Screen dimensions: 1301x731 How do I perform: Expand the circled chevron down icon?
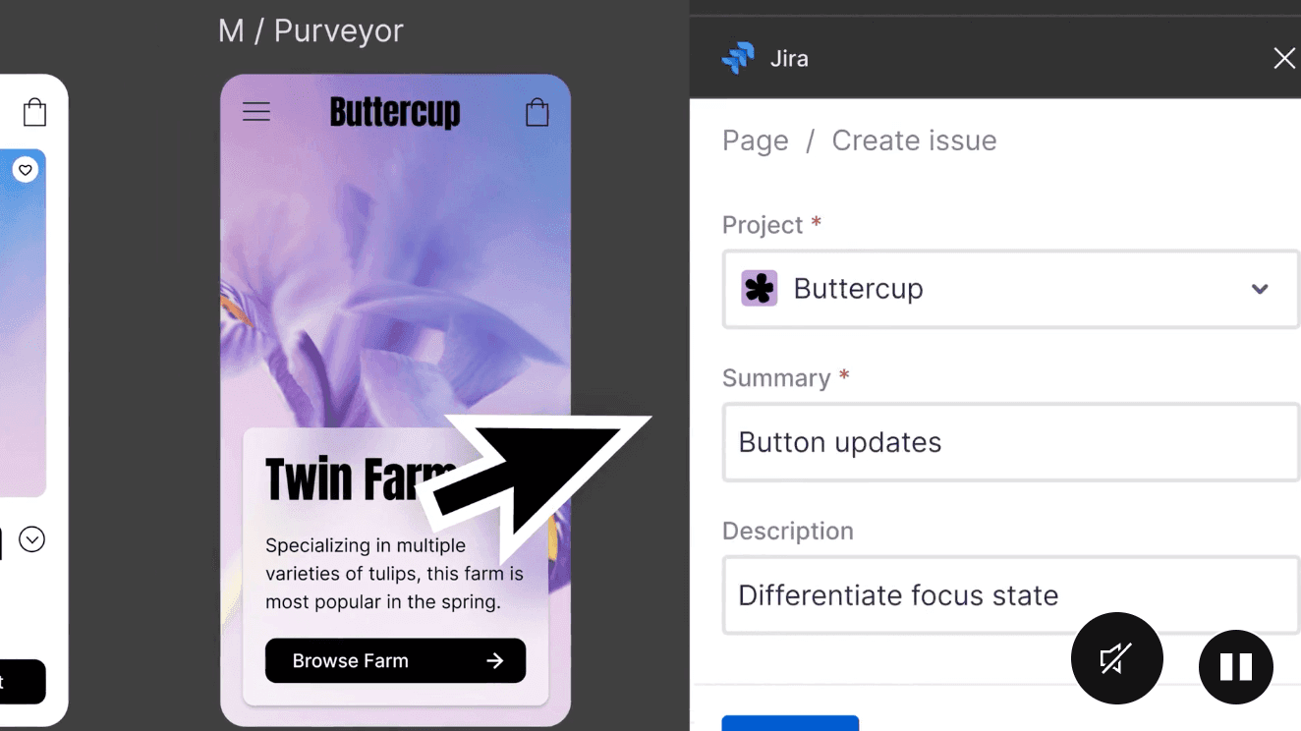click(32, 539)
